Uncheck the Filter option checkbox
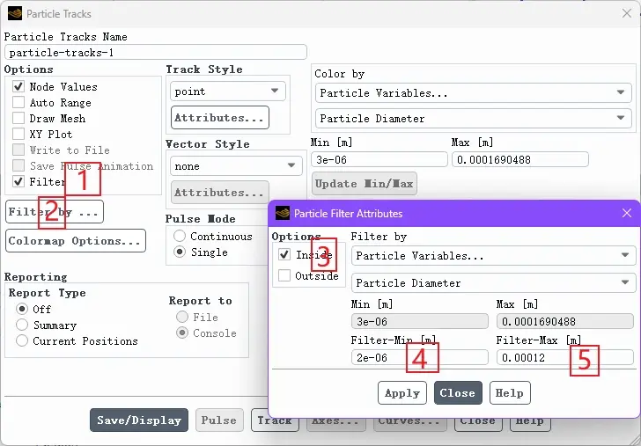The height and width of the screenshot is (446, 641). (18, 181)
